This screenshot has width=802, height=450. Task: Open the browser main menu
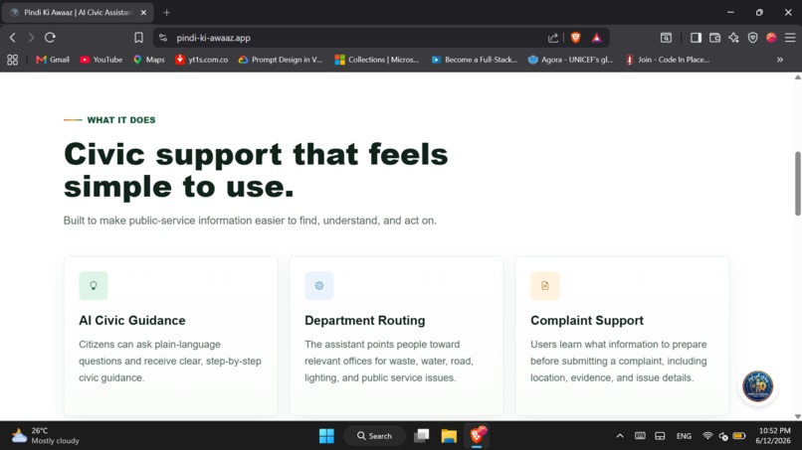point(790,38)
